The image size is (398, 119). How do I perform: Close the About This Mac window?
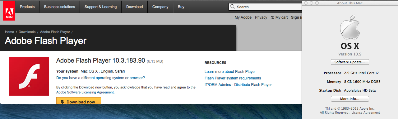[306, 3]
